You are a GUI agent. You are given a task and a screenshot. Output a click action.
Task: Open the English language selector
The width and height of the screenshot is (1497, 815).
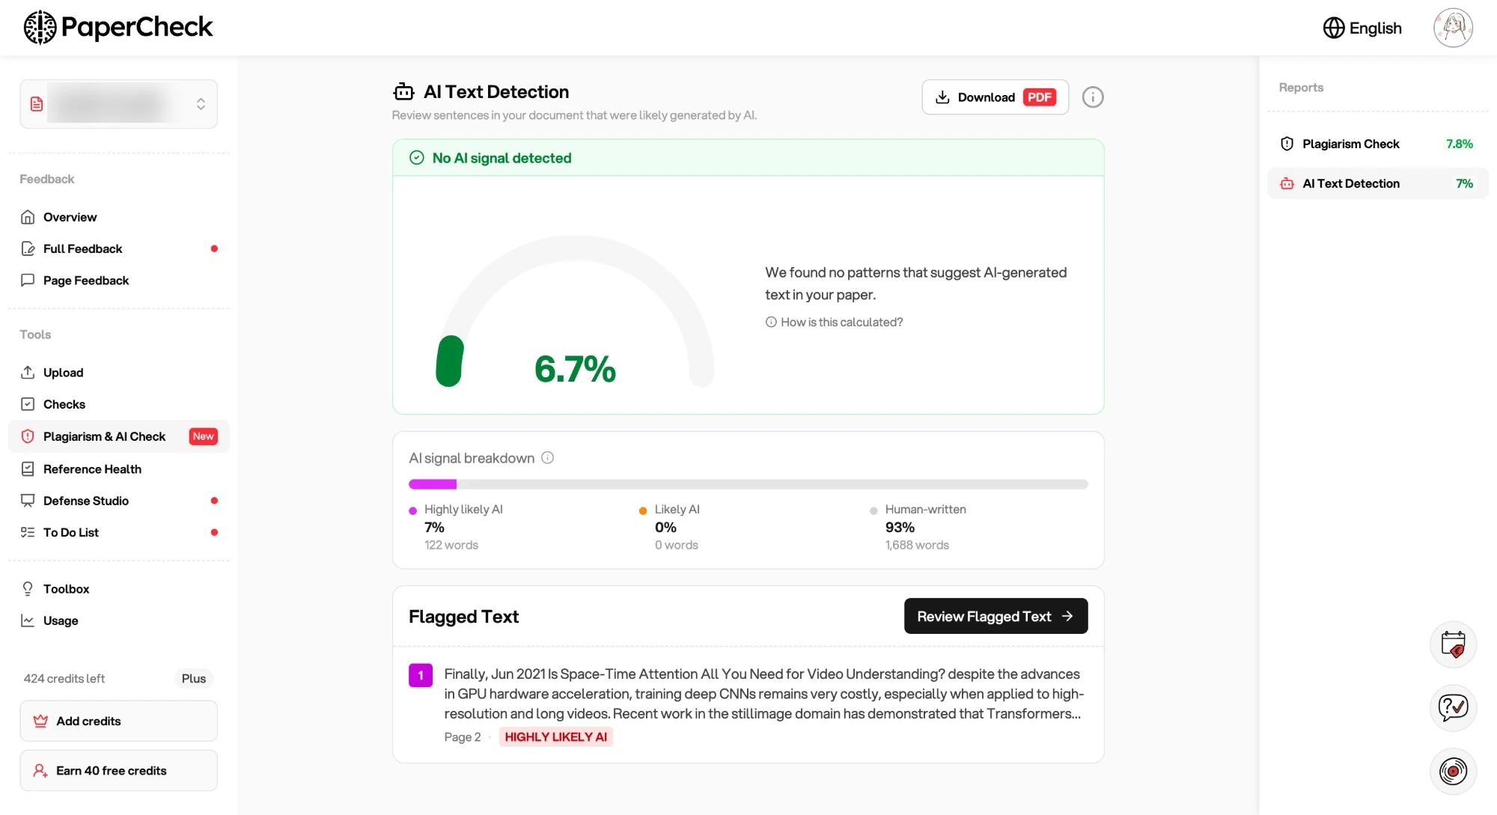1362,28
